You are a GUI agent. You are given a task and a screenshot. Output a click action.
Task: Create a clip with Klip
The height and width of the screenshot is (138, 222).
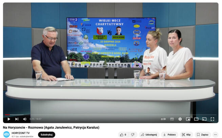pyautogui.click(x=186, y=135)
